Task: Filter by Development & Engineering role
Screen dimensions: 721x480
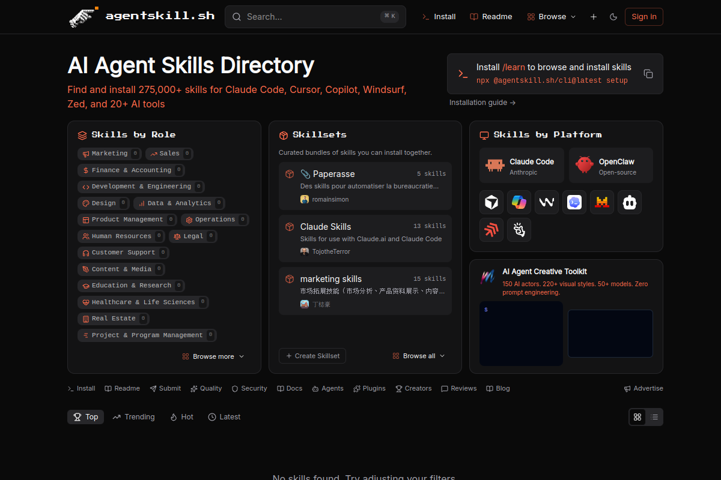Action: [x=141, y=187]
